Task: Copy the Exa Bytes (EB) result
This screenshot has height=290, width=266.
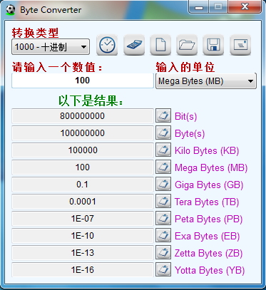Action: click(x=163, y=235)
